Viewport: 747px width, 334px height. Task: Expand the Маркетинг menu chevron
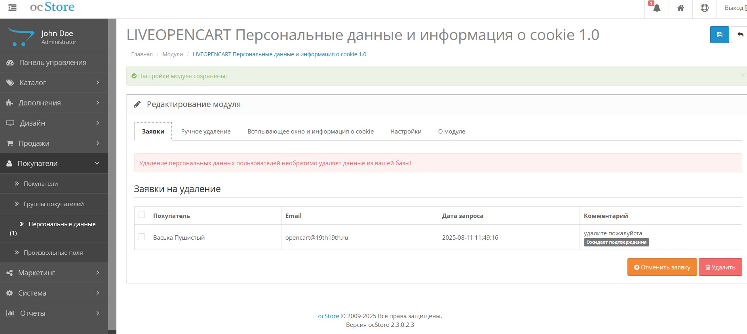97,273
